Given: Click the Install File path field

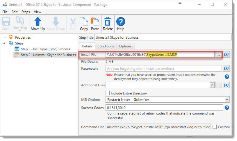Looking at the screenshot, I should (160, 55).
